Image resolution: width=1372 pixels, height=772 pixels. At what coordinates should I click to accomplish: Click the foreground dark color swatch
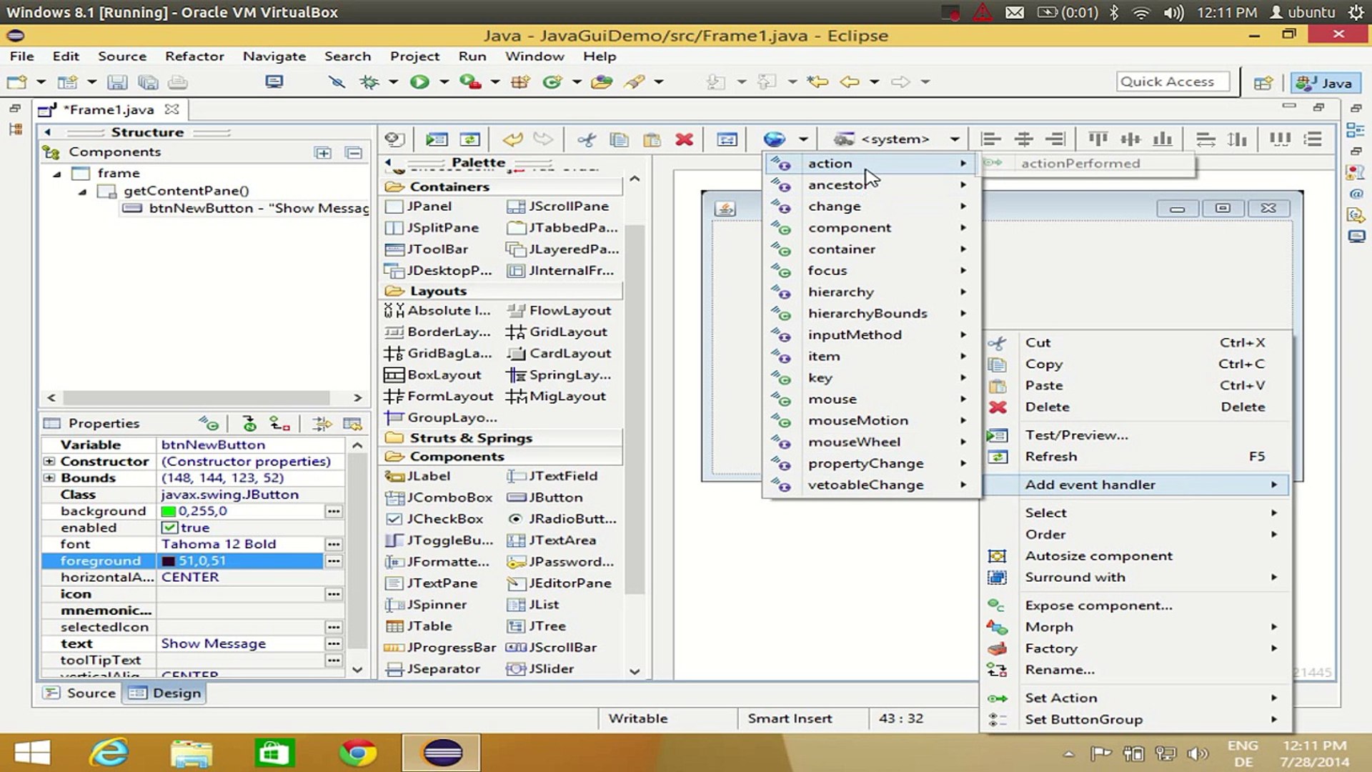(x=169, y=562)
